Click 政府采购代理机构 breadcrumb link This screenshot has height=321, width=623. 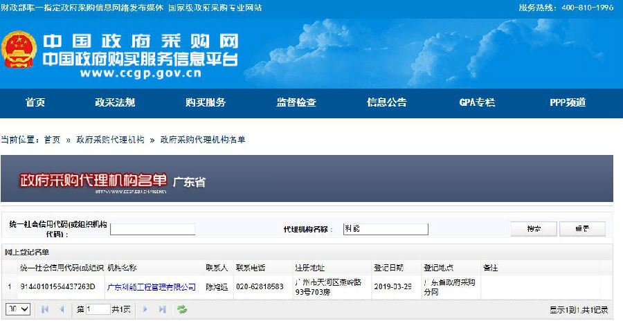[110, 140]
